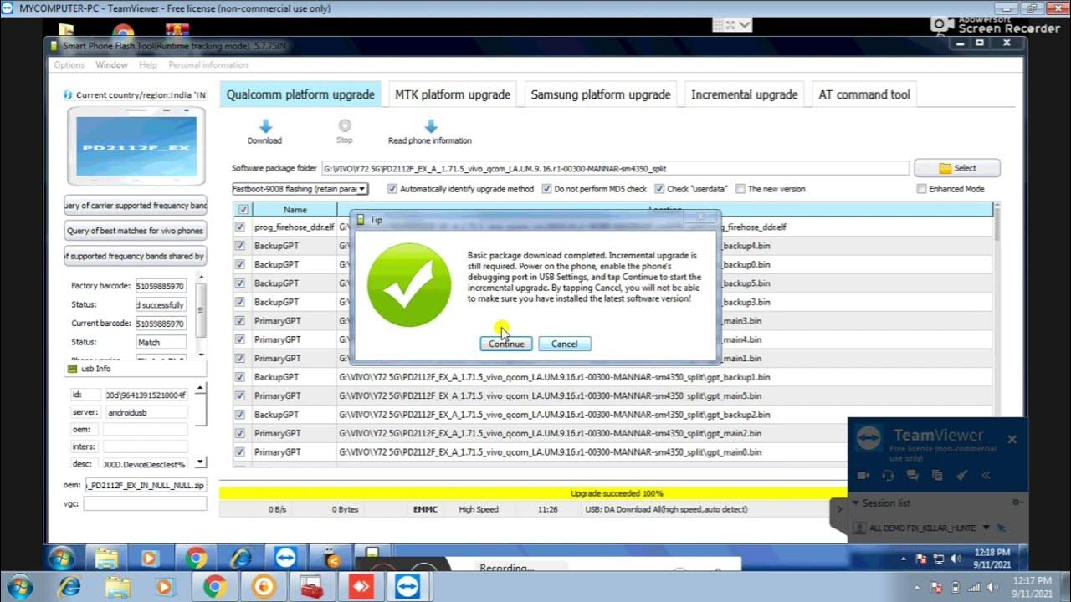Open the orange padlock icon in local taskbar
1071x602 pixels.
click(x=263, y=587)
